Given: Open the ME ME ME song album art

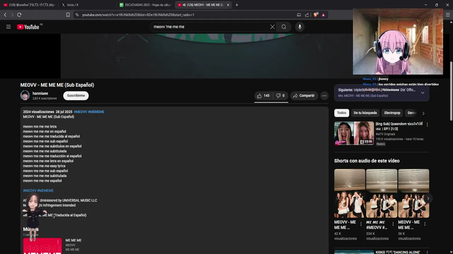Looking at the screenshot, I should click(42, 246).
